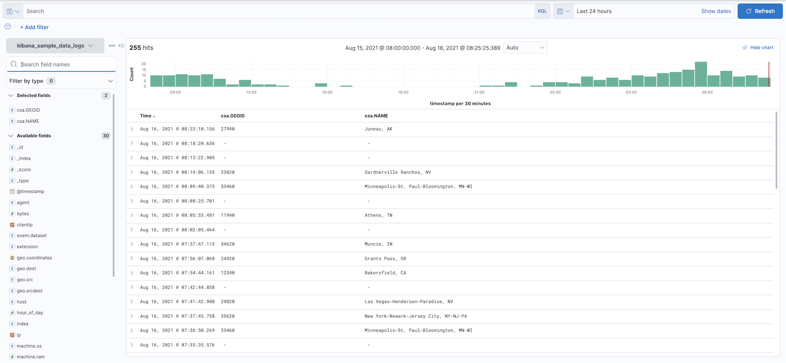
Task: Click the geo.coordinates geo point field icon
Action: tap(12, 258)
